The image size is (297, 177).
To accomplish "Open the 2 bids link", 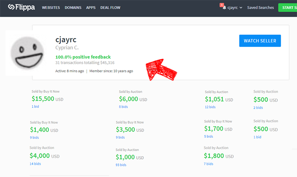I will (258, 108).
